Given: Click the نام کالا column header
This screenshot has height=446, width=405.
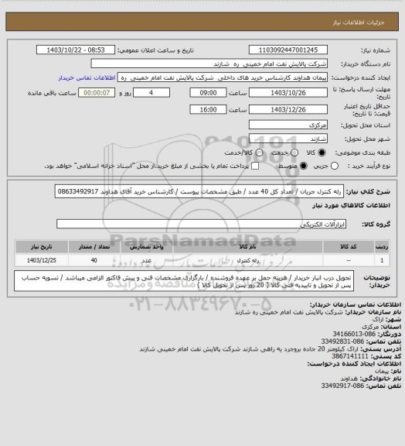Looking at the screenshot, I should click(x=247, y=246).
